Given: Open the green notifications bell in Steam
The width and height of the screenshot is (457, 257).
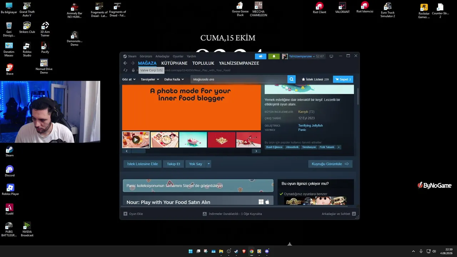Looking at the screenshot, I should click(x=274, y=56).
